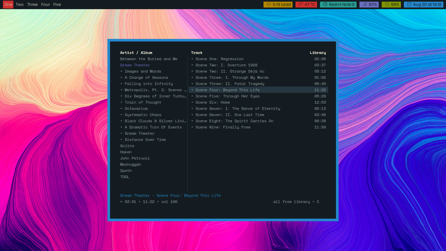The image size is (446, 251).
Task: Click the heart battery icon at 98%
Action: [387, 5]
